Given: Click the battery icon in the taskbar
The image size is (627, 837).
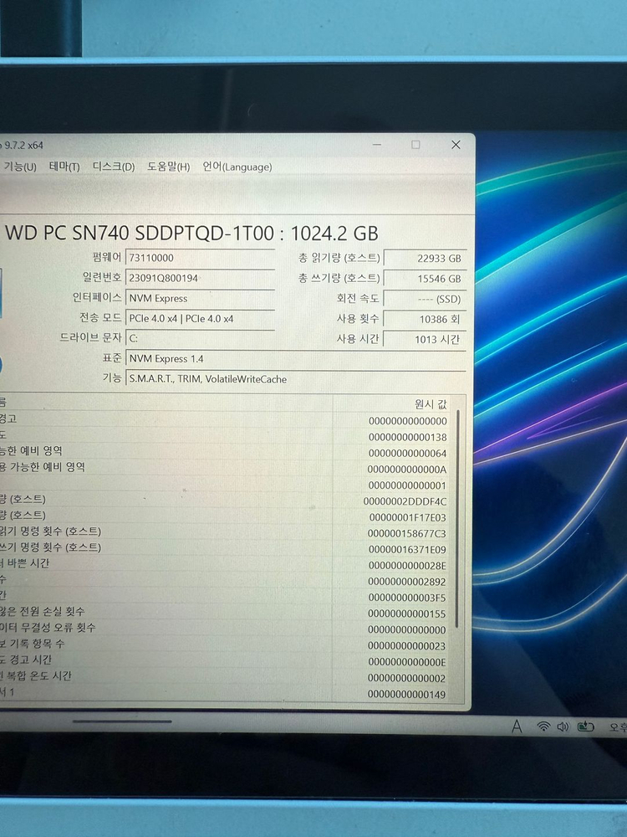Looking at the screenshot, I should pos(585,727).
